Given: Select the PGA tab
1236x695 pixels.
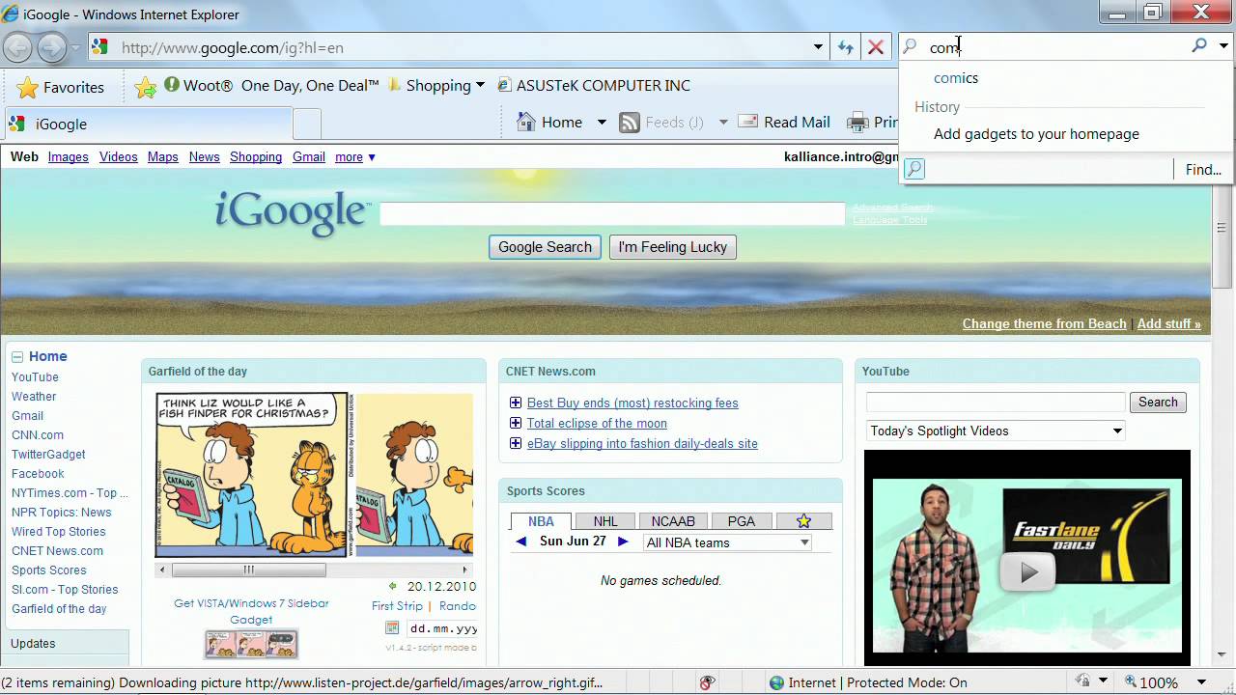Looking at the screenshot, I should pyautogui.click(x=742, y=521).
